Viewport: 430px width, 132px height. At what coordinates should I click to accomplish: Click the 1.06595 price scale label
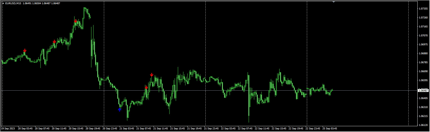point(423,80)
